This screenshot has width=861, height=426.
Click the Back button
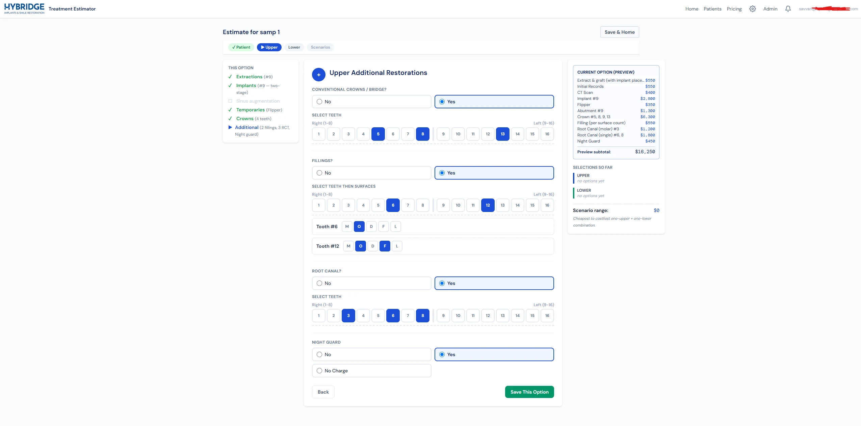(323, 392)
